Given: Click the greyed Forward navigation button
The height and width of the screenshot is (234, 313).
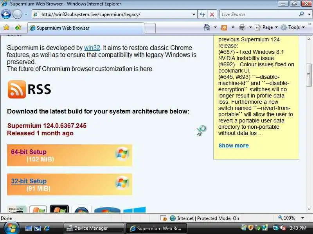Looking at the screenshot, I should pyautogui.click(x=17, y=14).
